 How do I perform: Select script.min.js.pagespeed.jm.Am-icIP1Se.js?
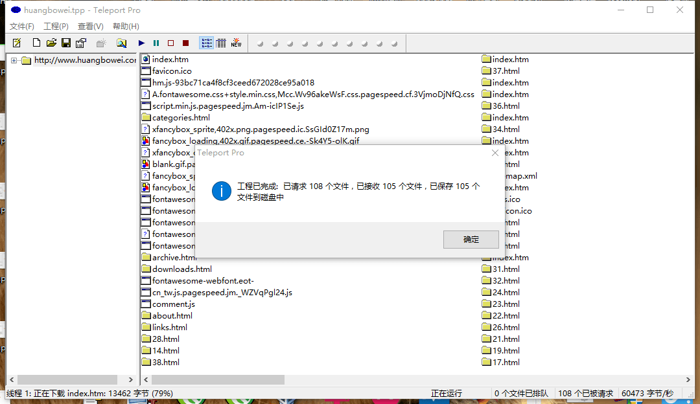click(x=227, y=106)
